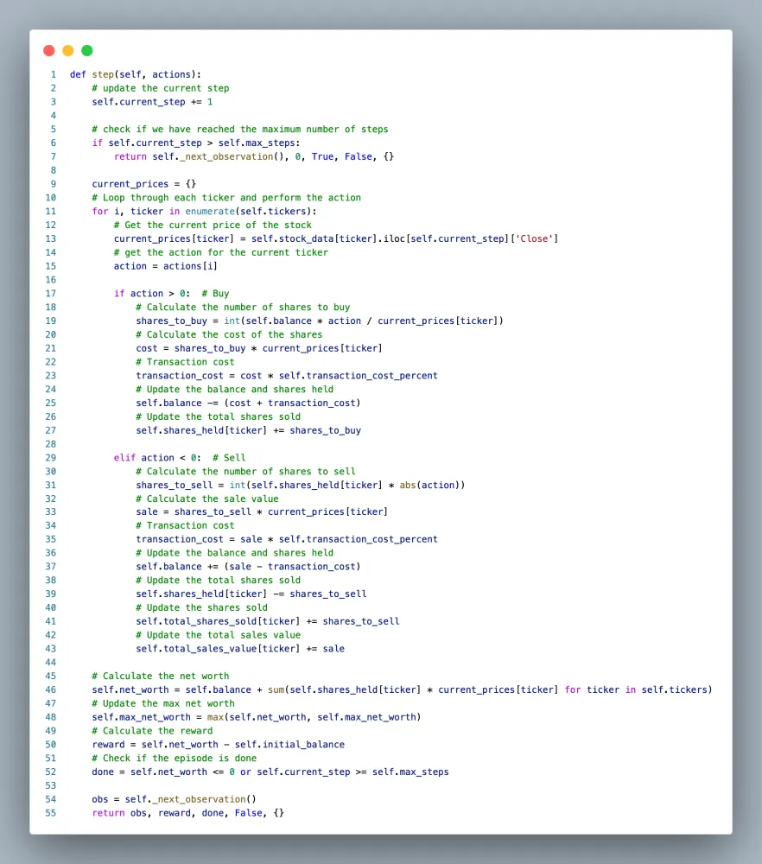The height and width of the screenshot is (864, 762).
Task: Click 'self.balance += (sale - transaction_cost)'
Action: pyautogui.click(x=248, y=567)
